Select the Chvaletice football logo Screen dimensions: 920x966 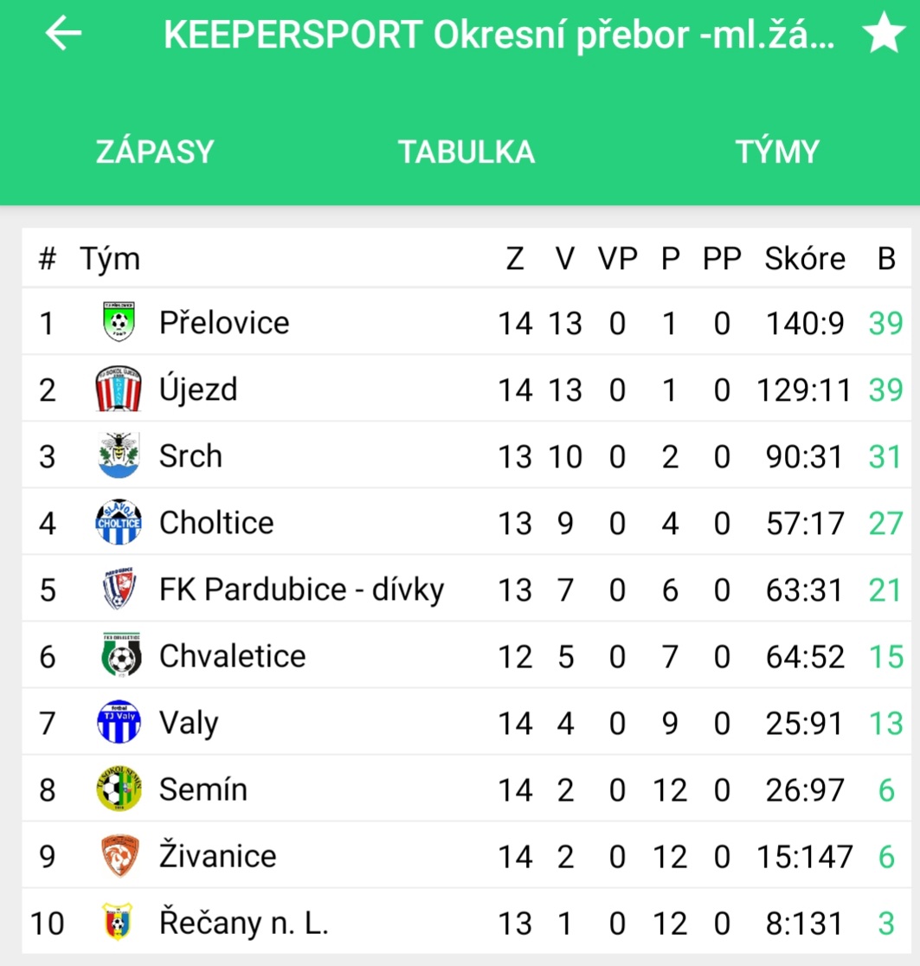coord(120,655)
